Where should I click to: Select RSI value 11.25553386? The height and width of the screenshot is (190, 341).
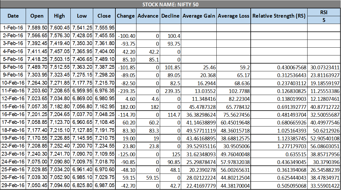324,91
